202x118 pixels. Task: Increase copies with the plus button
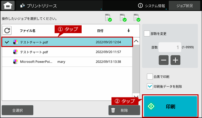175,60
